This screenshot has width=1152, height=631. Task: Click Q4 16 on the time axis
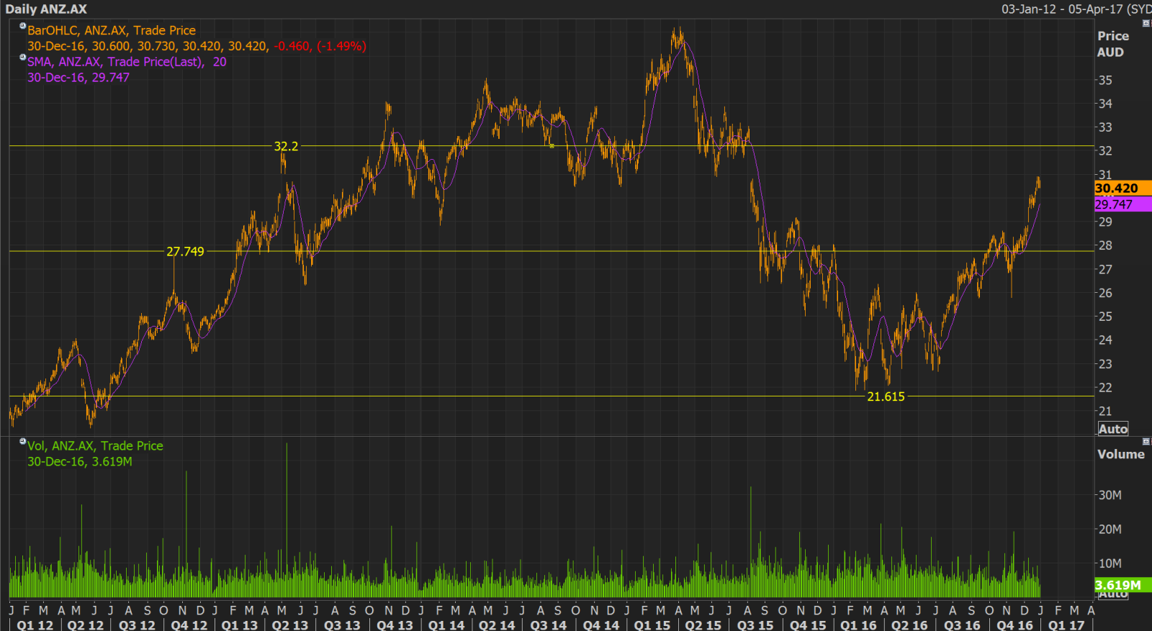coord(1014,625)
